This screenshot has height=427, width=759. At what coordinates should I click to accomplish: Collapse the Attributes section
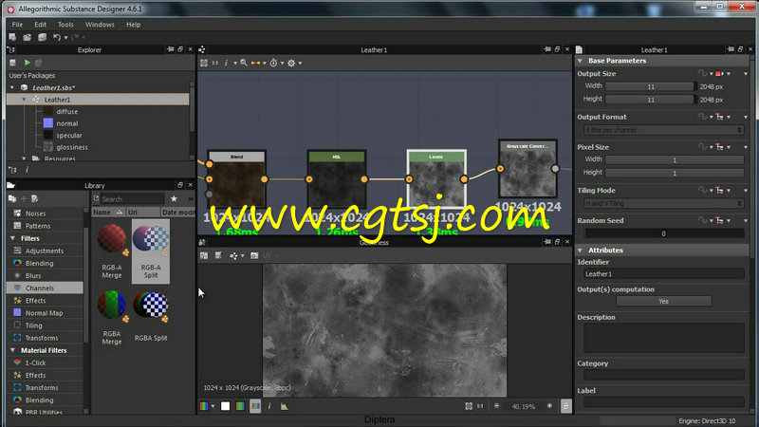click(580, 251)
